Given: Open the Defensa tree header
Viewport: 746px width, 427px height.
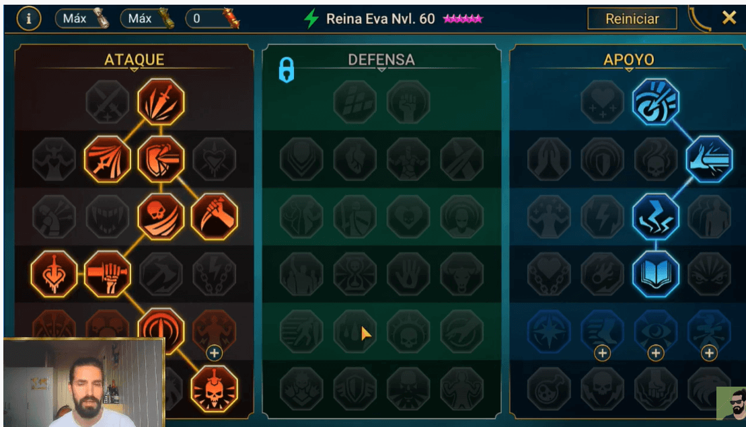Looking at the screenshot, I should tap(381, 60).
